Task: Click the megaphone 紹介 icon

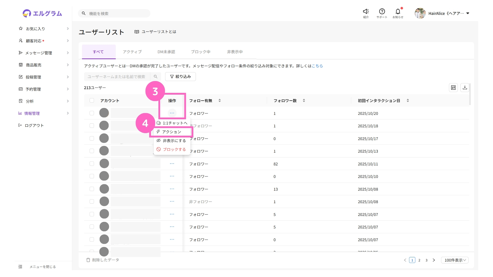Action: pyautogui.click(x=366, y=12)
